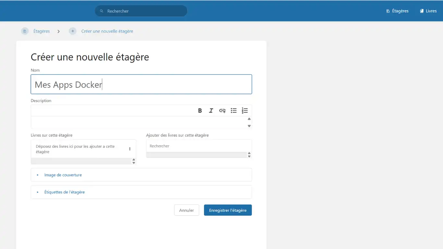Viewport: 443px width, 249px height.
Task: Insert a link in the description
Action: click(222, 111)
